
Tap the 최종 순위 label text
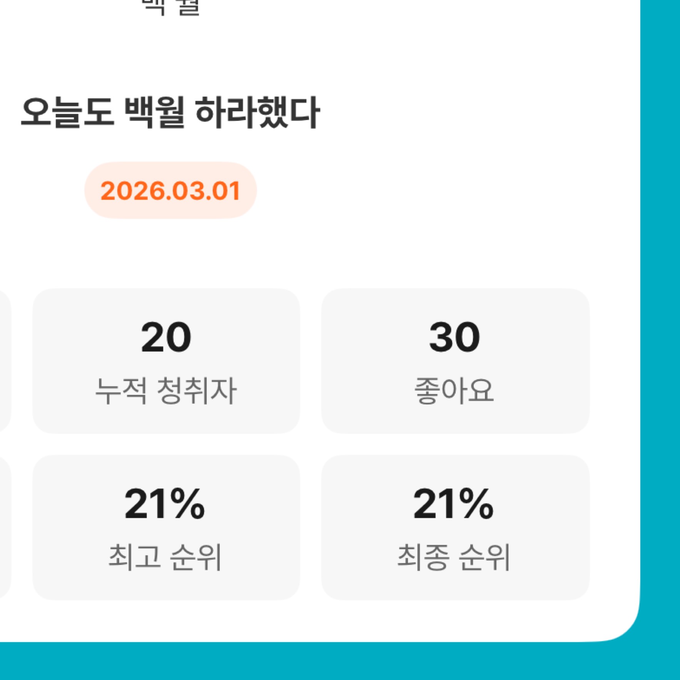453,557
